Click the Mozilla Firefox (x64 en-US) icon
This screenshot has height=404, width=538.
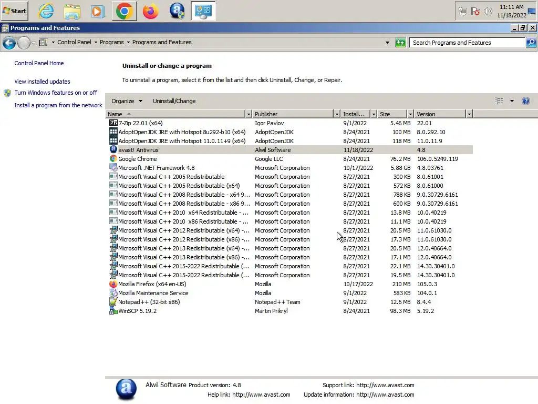113,284
